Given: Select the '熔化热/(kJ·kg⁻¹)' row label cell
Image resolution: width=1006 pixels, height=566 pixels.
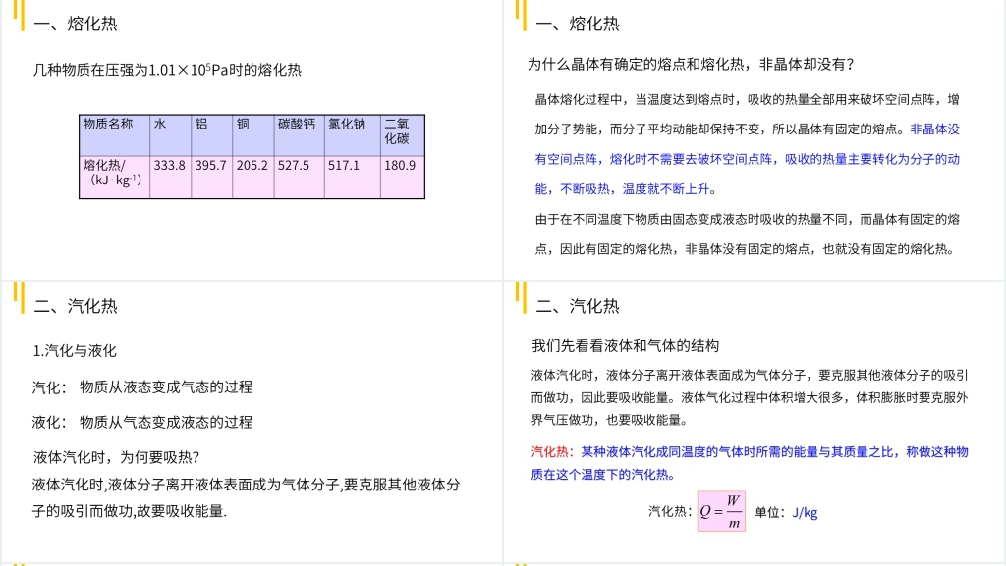Looking at the screenshot, I should coord(114,178).
